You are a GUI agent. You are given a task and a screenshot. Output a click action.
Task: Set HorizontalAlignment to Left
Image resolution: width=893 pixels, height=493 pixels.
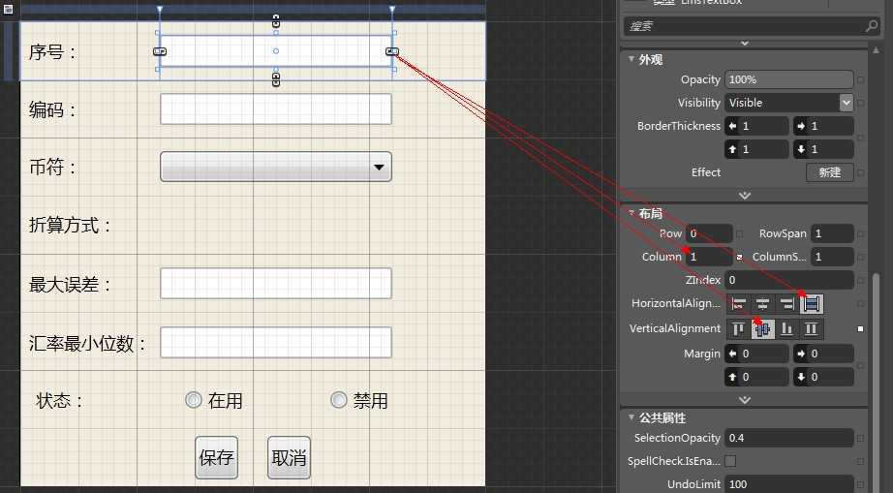(739, 304)
